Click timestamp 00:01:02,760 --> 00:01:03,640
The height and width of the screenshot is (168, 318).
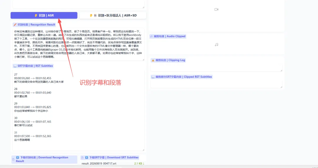[33, 93]
